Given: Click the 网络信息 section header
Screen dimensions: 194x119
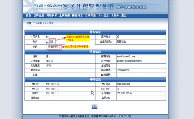Looking at the screenshot, I should 95,79.
